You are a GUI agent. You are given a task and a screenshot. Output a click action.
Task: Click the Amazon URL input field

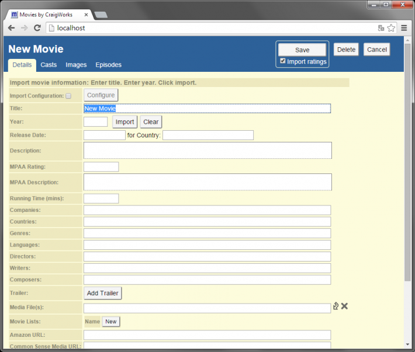point(207,335)
